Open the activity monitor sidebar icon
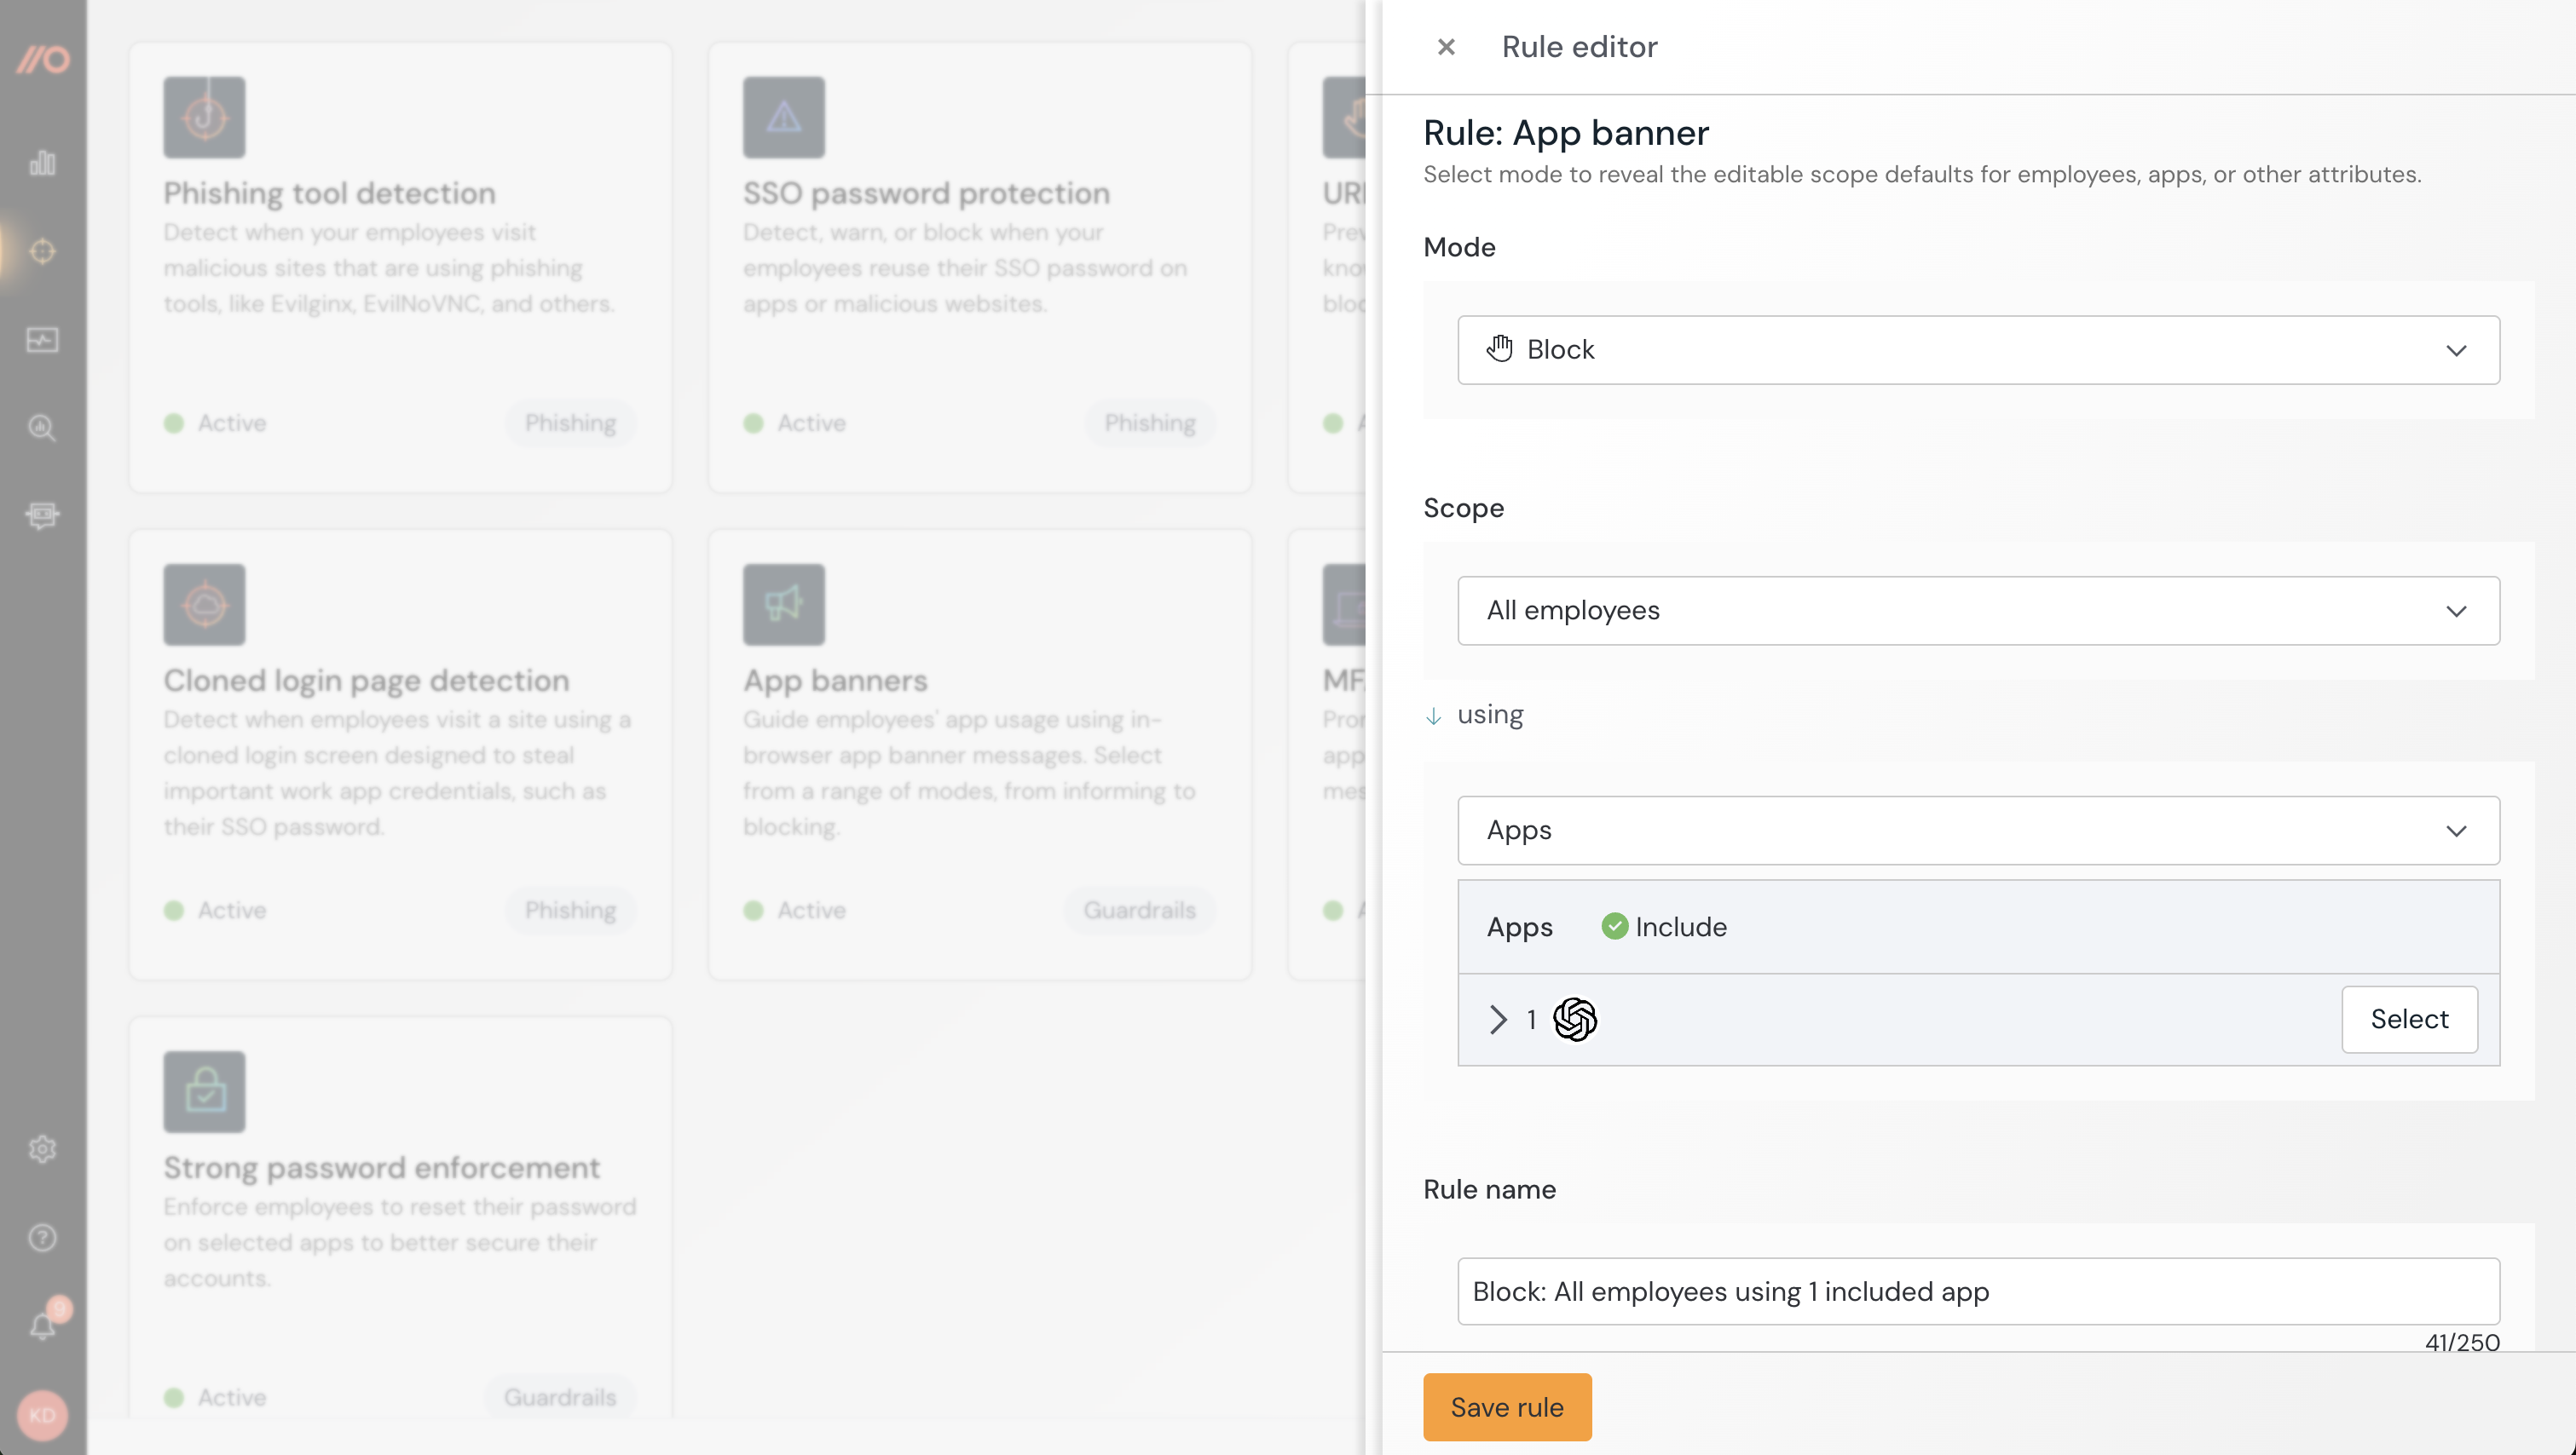This screenshot has height=1455, width=2576. 42,340
